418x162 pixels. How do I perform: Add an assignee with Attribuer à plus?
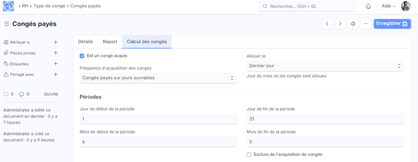(56, 42)
